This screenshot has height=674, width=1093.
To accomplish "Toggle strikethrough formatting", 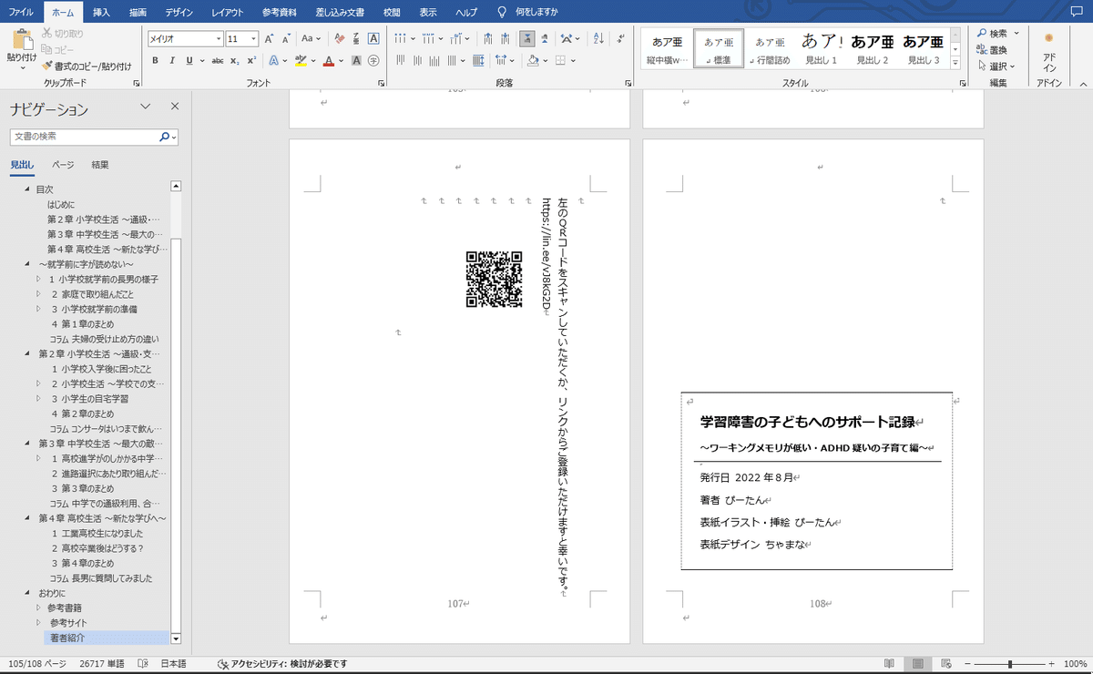I will 218,61.
